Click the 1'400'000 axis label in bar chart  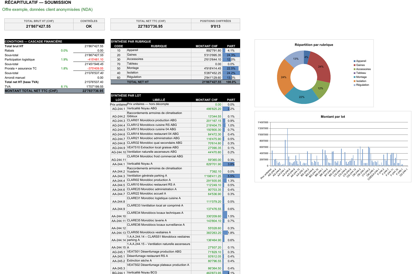[x=263, y=122]
